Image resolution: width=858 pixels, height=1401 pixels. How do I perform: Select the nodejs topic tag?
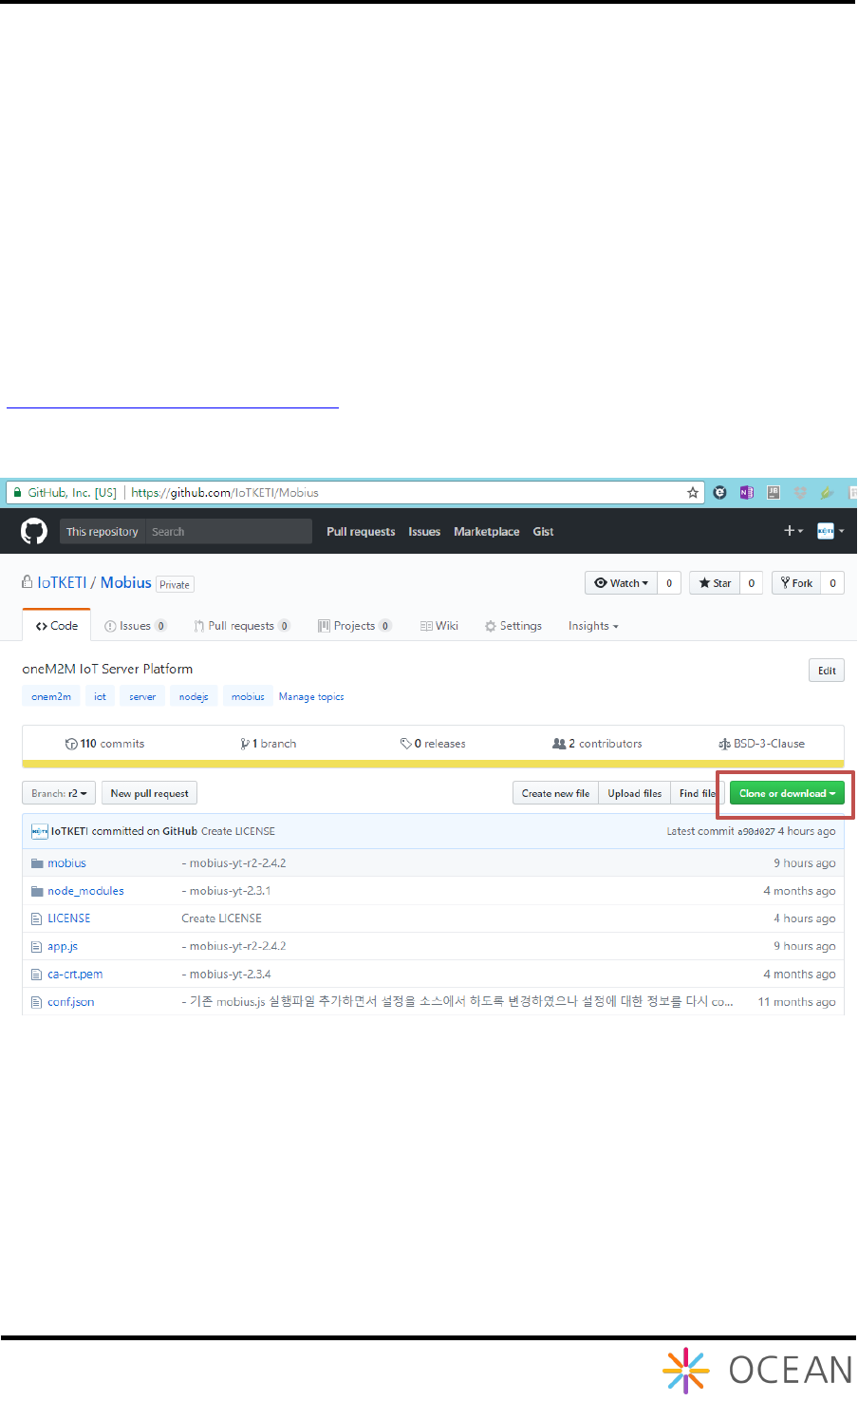click(194, 696)
